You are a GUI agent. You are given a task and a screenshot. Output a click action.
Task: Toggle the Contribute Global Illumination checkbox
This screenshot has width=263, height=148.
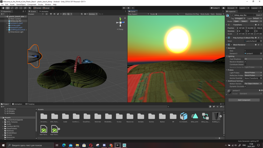[245, 64]
